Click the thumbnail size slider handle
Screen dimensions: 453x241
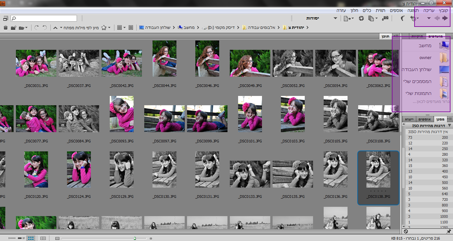pyautogui.click(x=135, y=238)
